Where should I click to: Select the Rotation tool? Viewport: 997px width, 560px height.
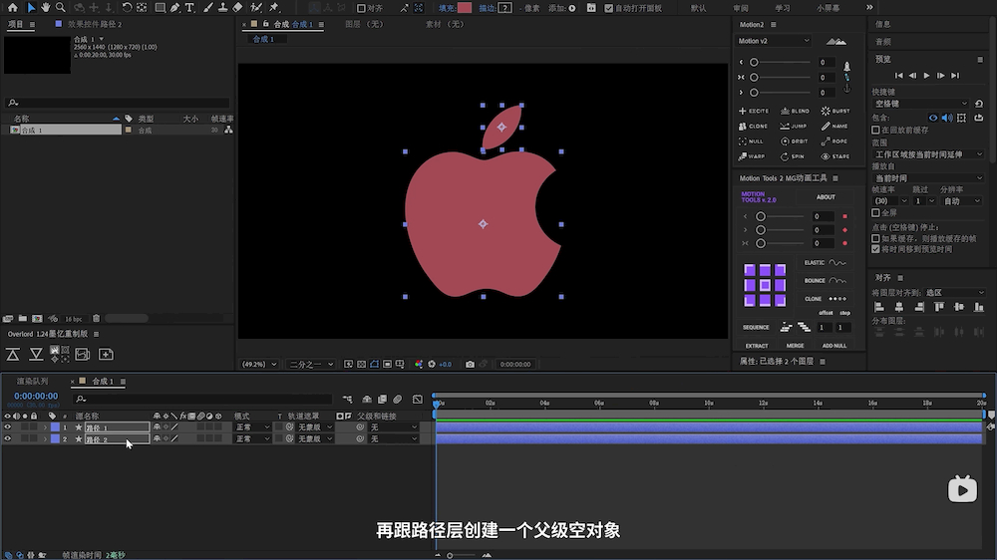pyautogui.click(x=127, y=8)
